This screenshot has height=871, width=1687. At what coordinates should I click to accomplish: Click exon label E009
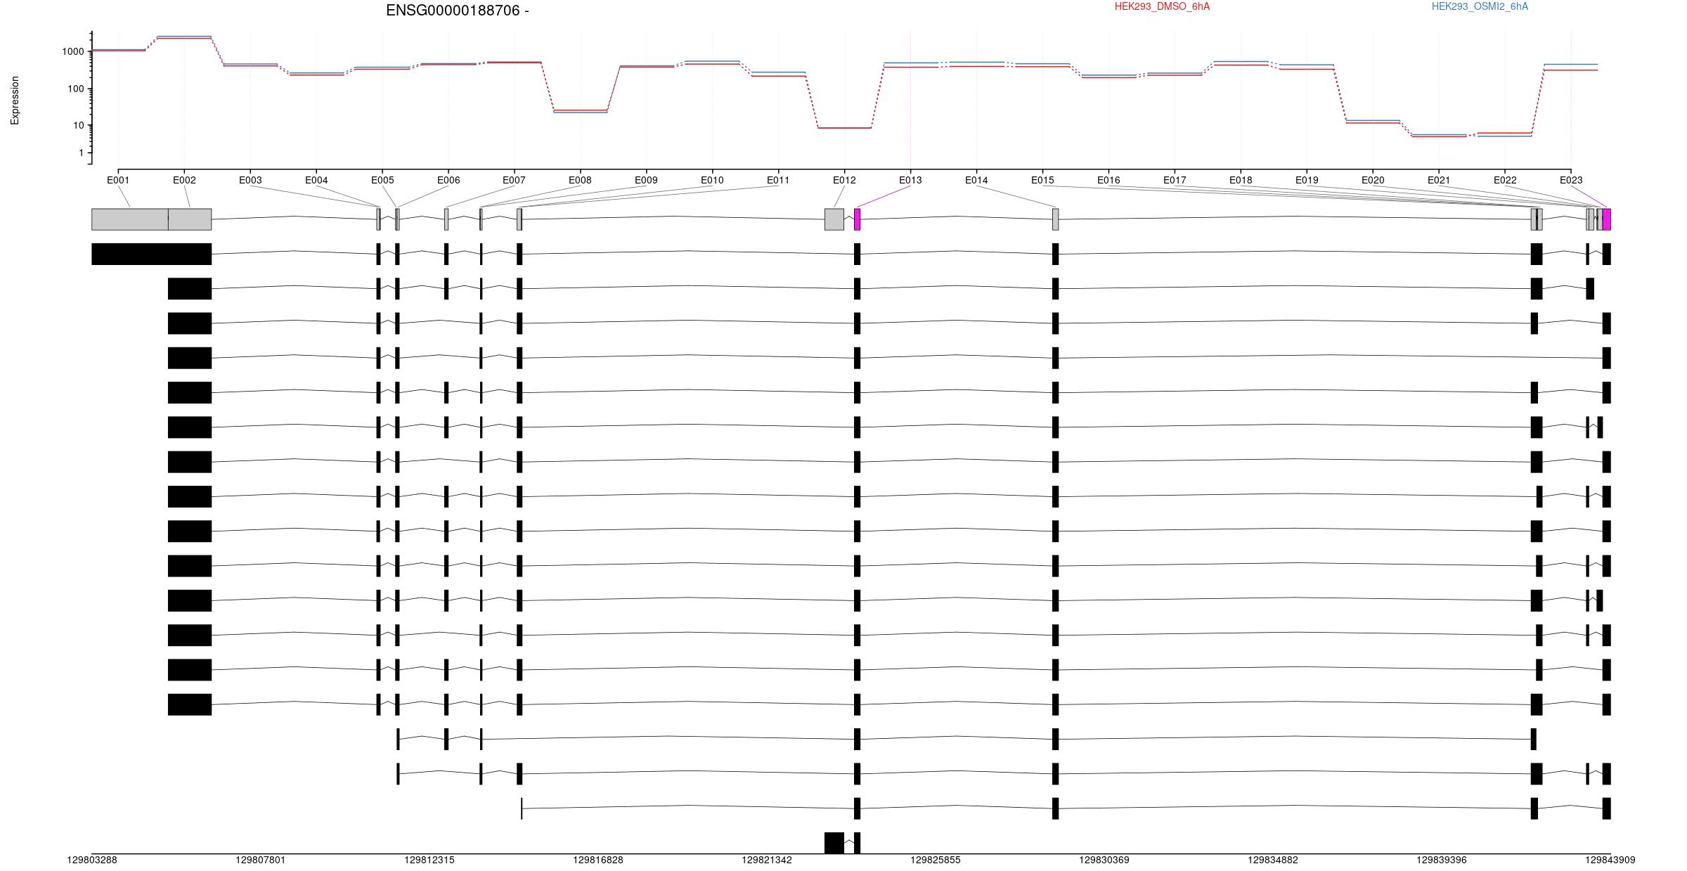[646, 180]
